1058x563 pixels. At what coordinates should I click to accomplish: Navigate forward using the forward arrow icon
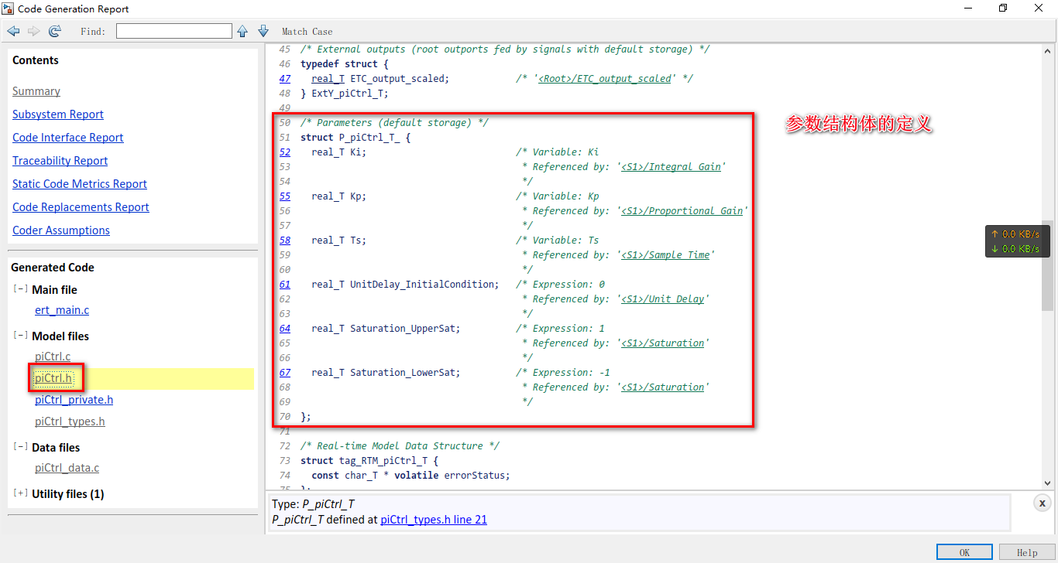click(33, 31)
